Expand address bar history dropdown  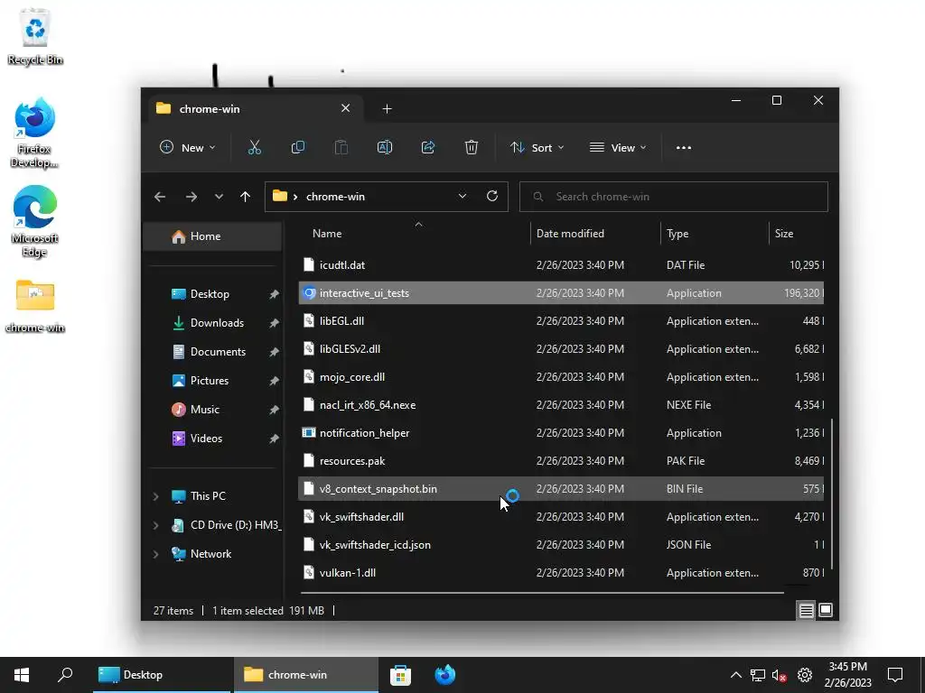click(x=462, y=196)
